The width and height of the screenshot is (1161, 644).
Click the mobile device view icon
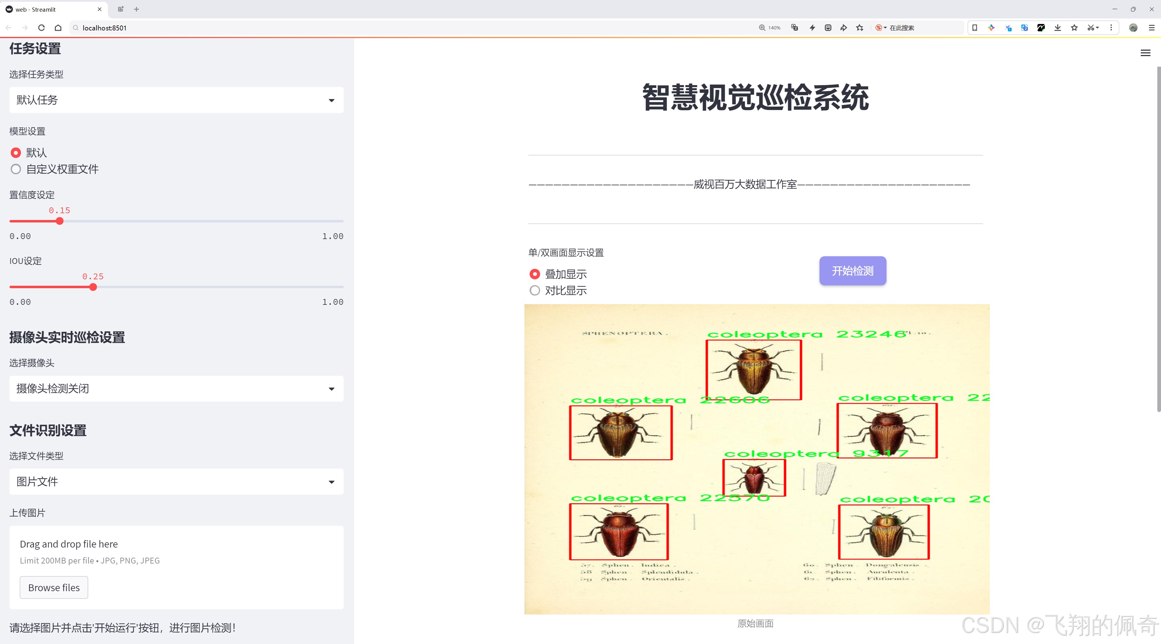pyautogui.click(x=974, y=28)
